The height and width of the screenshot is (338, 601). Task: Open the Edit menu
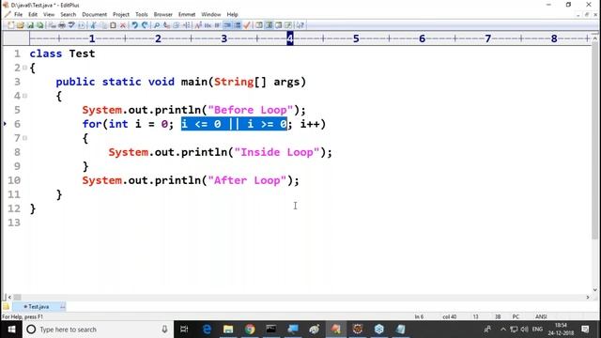33,15
